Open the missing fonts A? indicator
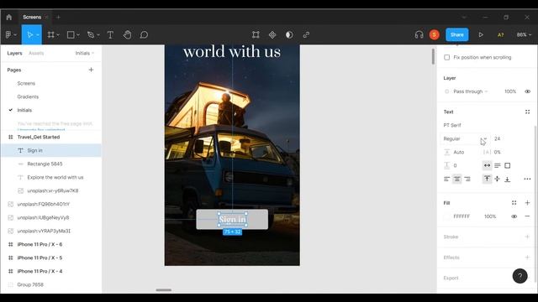The image size is (538, 302). 501,34
